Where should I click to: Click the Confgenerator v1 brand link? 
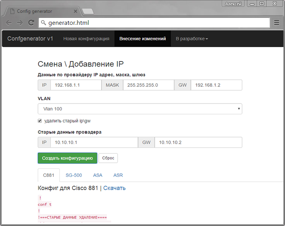click(30, 39)
